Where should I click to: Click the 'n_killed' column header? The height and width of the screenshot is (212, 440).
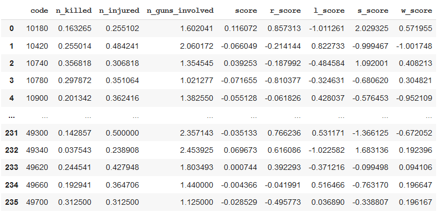coord(74,11)
